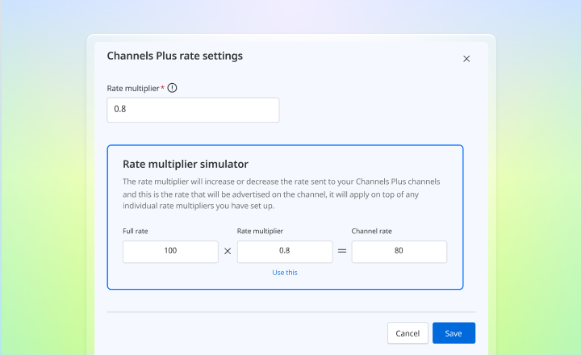Click the Channels Plus rate settings title

click(x=175, y=56)
